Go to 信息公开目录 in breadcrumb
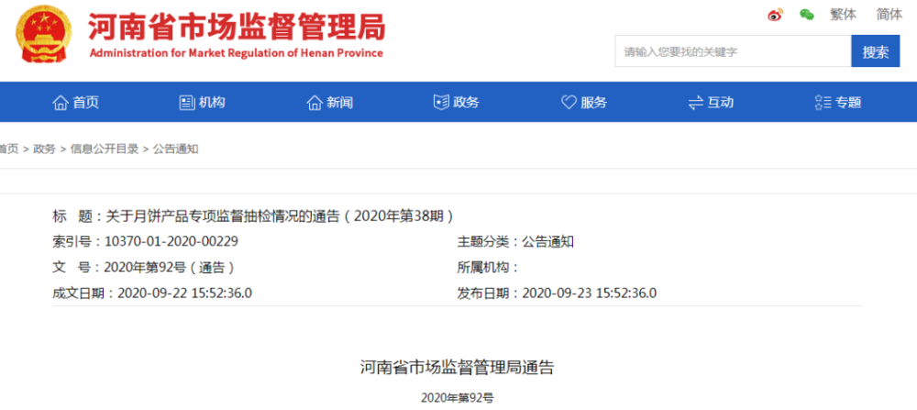 [105, 150]
